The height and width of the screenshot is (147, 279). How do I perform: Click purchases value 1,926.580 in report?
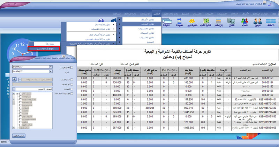(189, 127)
